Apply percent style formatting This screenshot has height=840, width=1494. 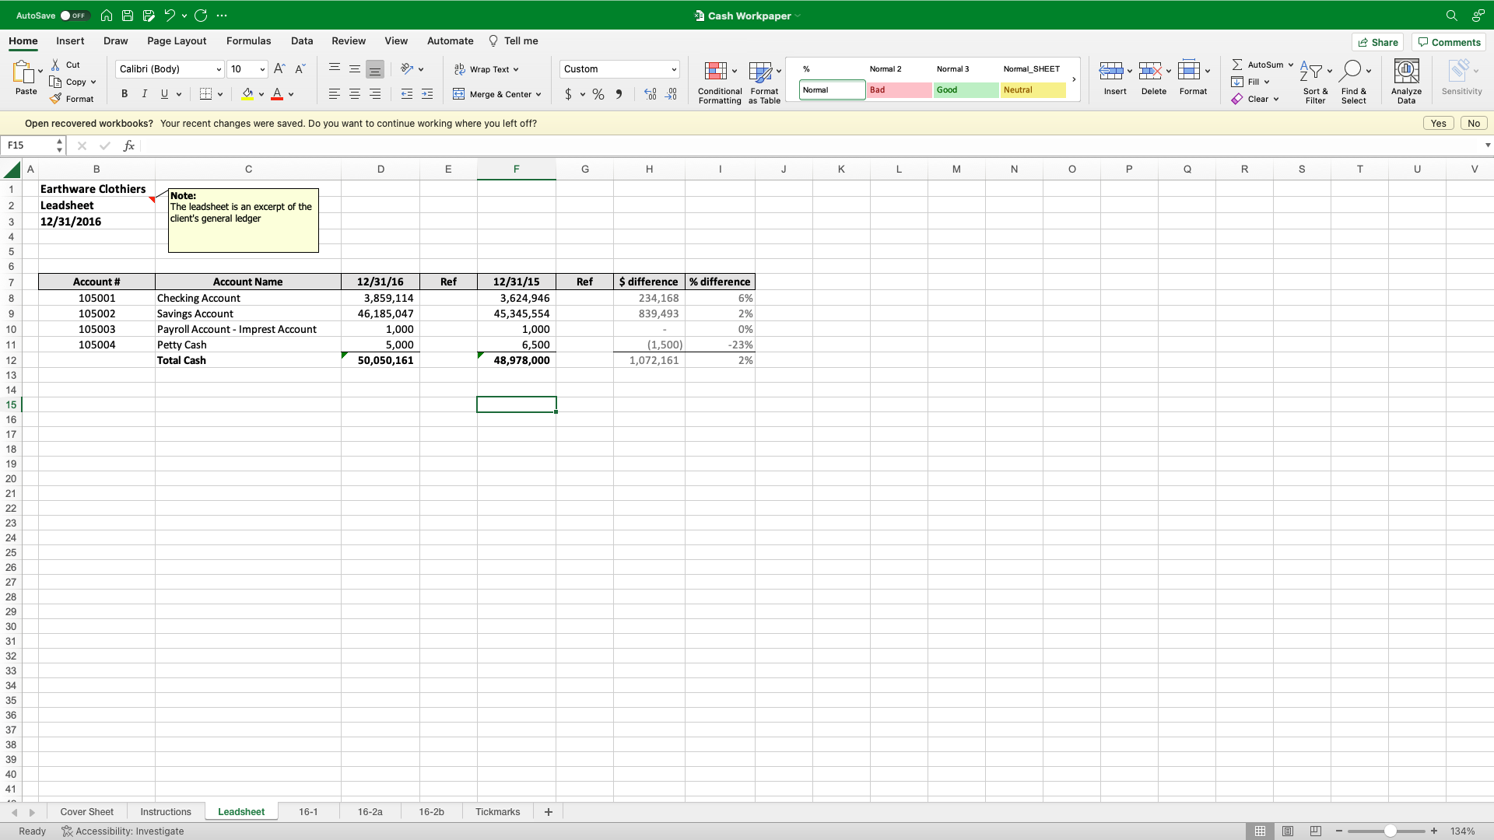point(598,94)
